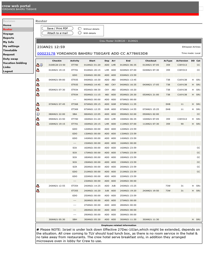Click crew icon on ET700 10JAN21 row

point(38,119)
